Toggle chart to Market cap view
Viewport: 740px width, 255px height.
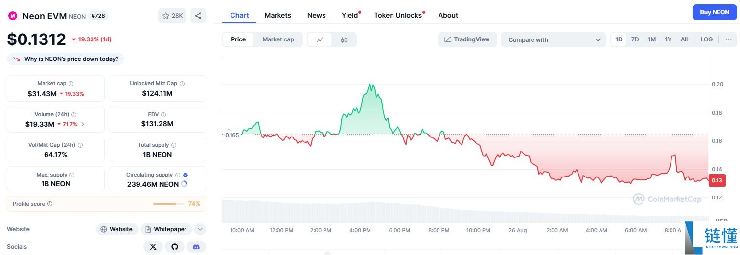point(278,39)
